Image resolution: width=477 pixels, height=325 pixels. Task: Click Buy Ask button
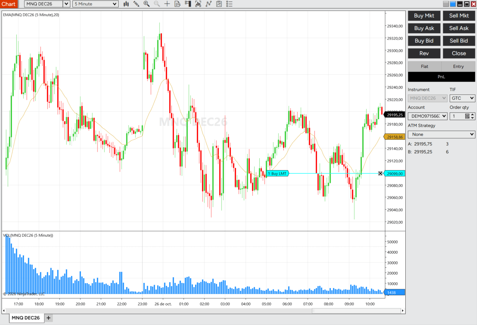(424, 28)
